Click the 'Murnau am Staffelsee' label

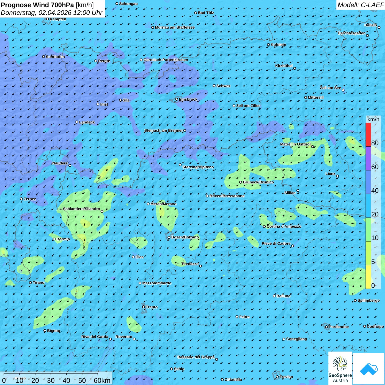point(175,27)
